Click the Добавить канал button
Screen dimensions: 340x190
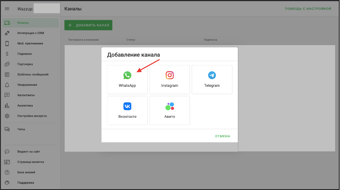click(x=88, y=25)
